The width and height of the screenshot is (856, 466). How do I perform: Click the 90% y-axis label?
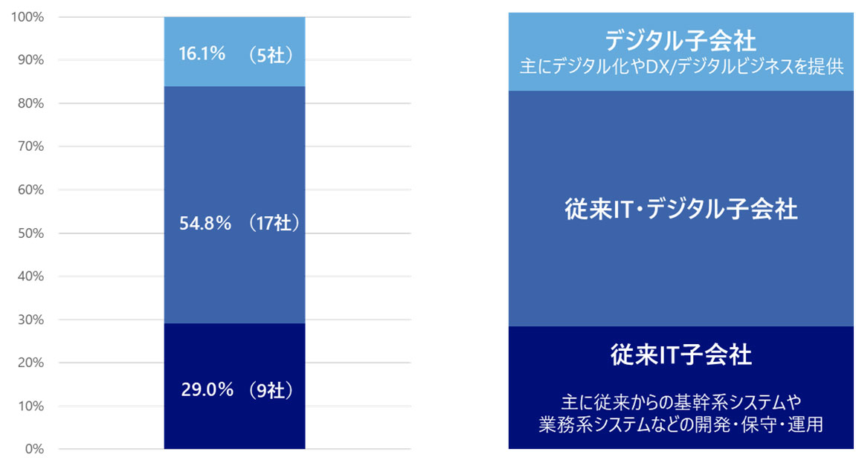pyautogui.click(x=32, y=60)
